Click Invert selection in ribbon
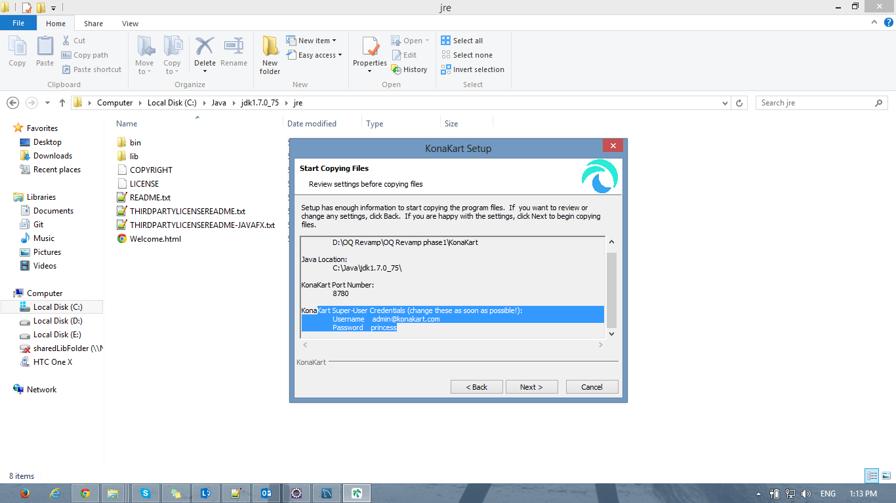 tap(473, 69)
